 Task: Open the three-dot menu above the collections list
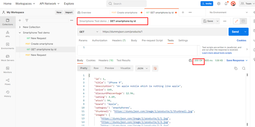tap(71, 20)
